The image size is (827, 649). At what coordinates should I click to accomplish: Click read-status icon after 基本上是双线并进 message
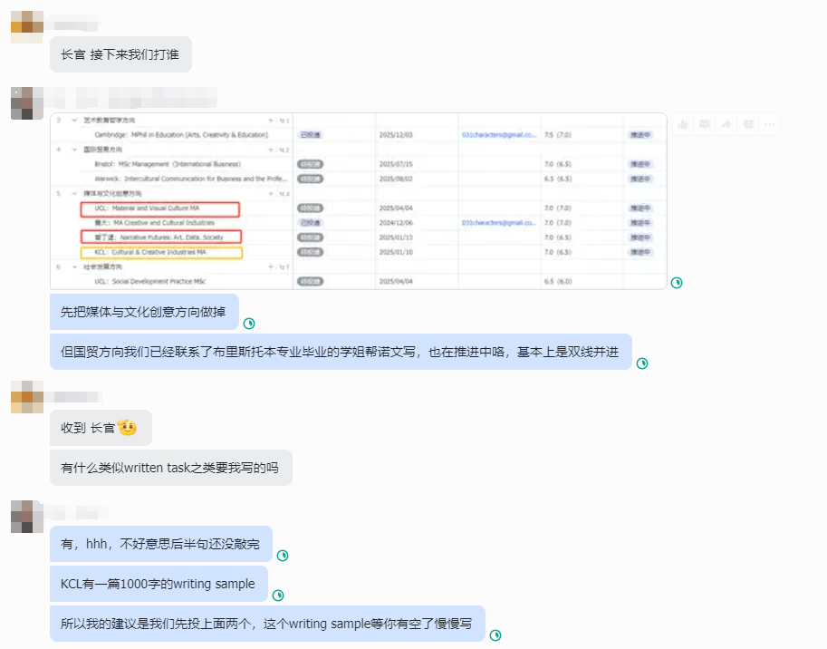point(642,363)
